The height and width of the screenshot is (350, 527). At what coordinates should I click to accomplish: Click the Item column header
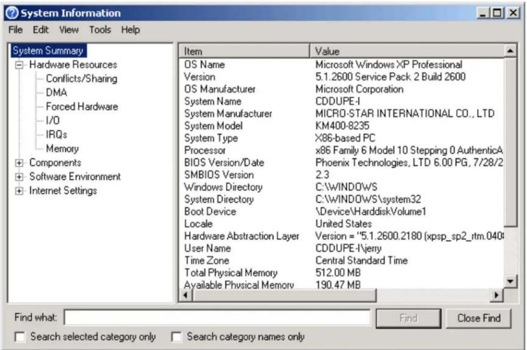(244, 51)
